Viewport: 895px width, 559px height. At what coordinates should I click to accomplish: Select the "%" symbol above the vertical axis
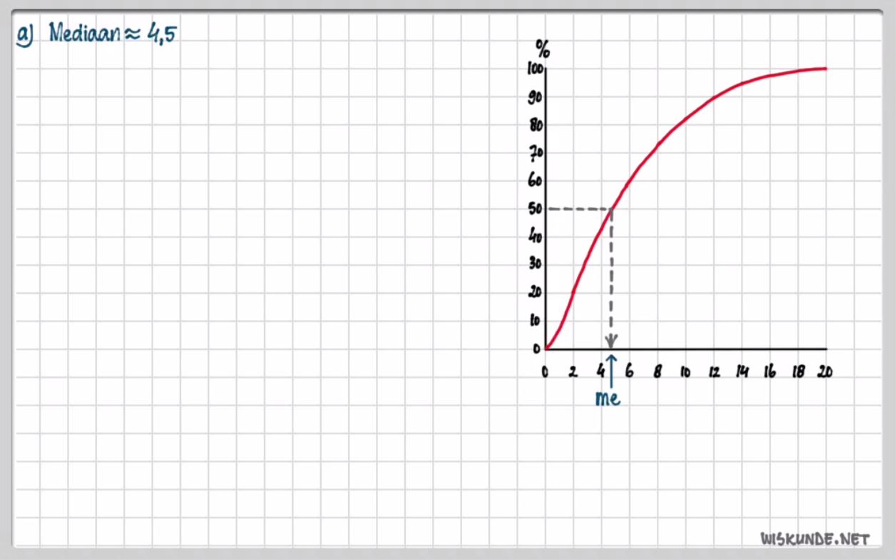click(543, 49)
